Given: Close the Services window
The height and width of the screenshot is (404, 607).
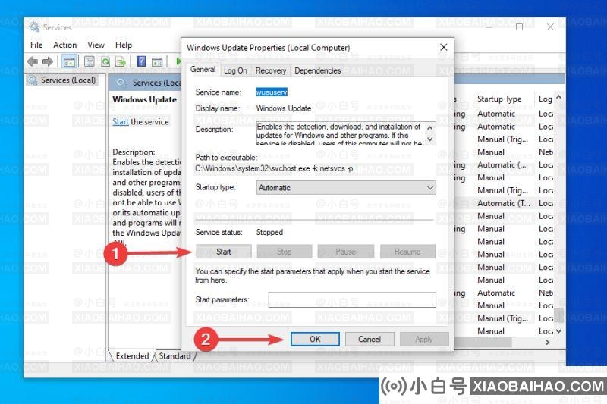Looking at the screenshot, I should coord(550,27).
